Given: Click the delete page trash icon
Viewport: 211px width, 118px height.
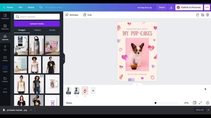Looking at the screenshot, I should click(x=208, y=15).
